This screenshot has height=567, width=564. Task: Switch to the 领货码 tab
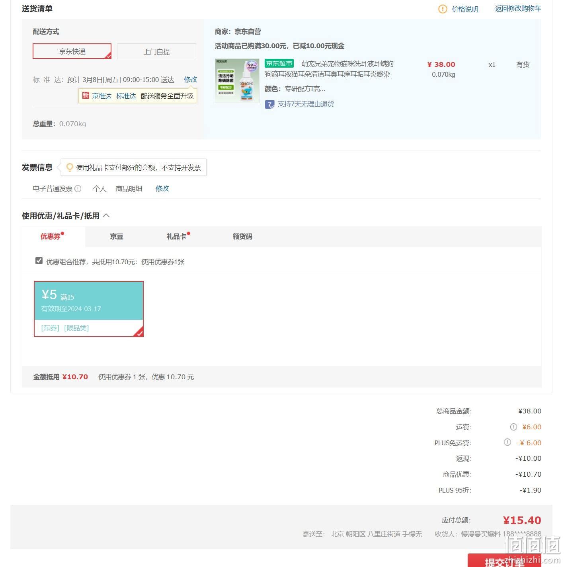[242, 237]
